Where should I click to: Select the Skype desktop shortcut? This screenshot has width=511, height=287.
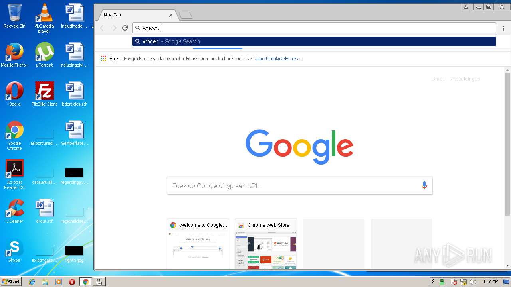pyautogui.click(x=14, y=250)
